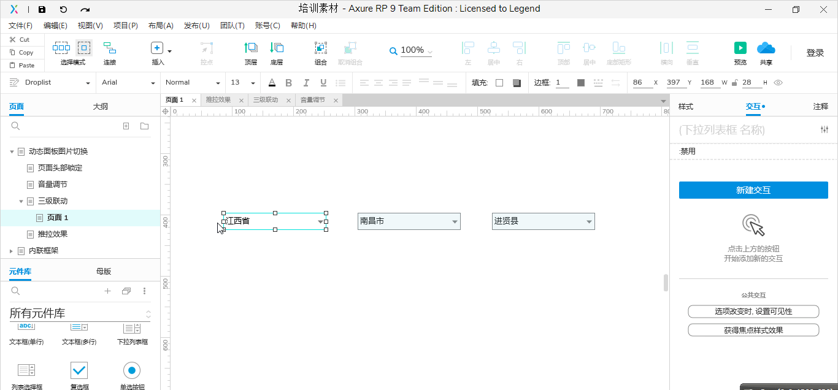Click 选项改变时, 设置可见性 button
Image resolution: width=838 pixels, height=390 pixels.
point(753,312)
